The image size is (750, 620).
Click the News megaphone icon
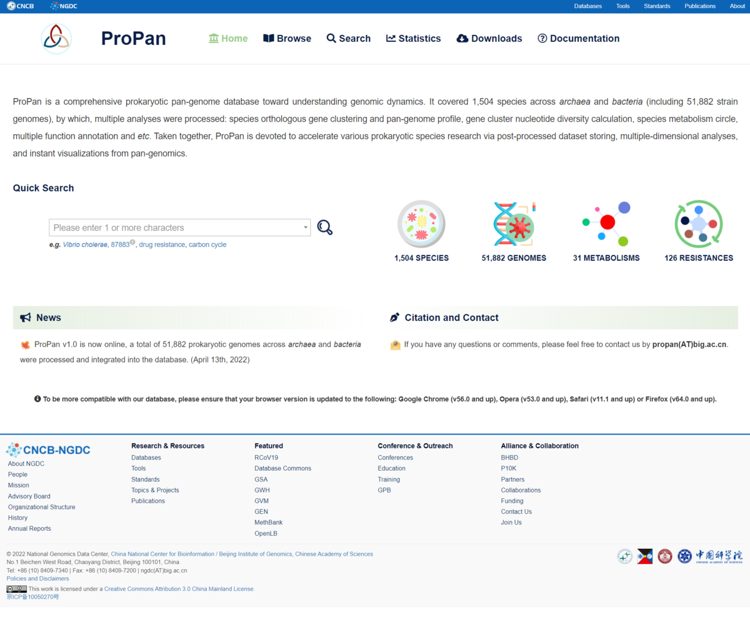tap(26, 318)
